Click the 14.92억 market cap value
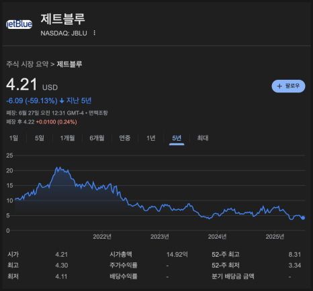313x291 pixels. point(177,255)
